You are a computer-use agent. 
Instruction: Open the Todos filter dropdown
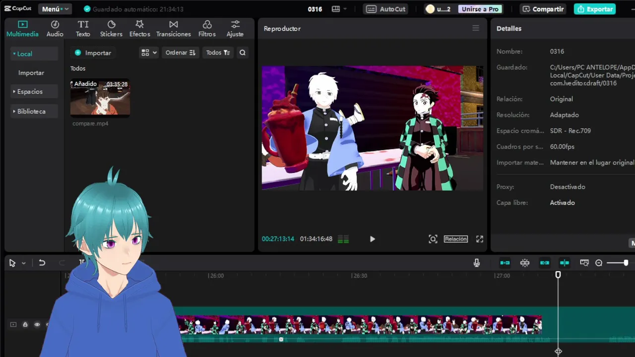click(218, 53)
